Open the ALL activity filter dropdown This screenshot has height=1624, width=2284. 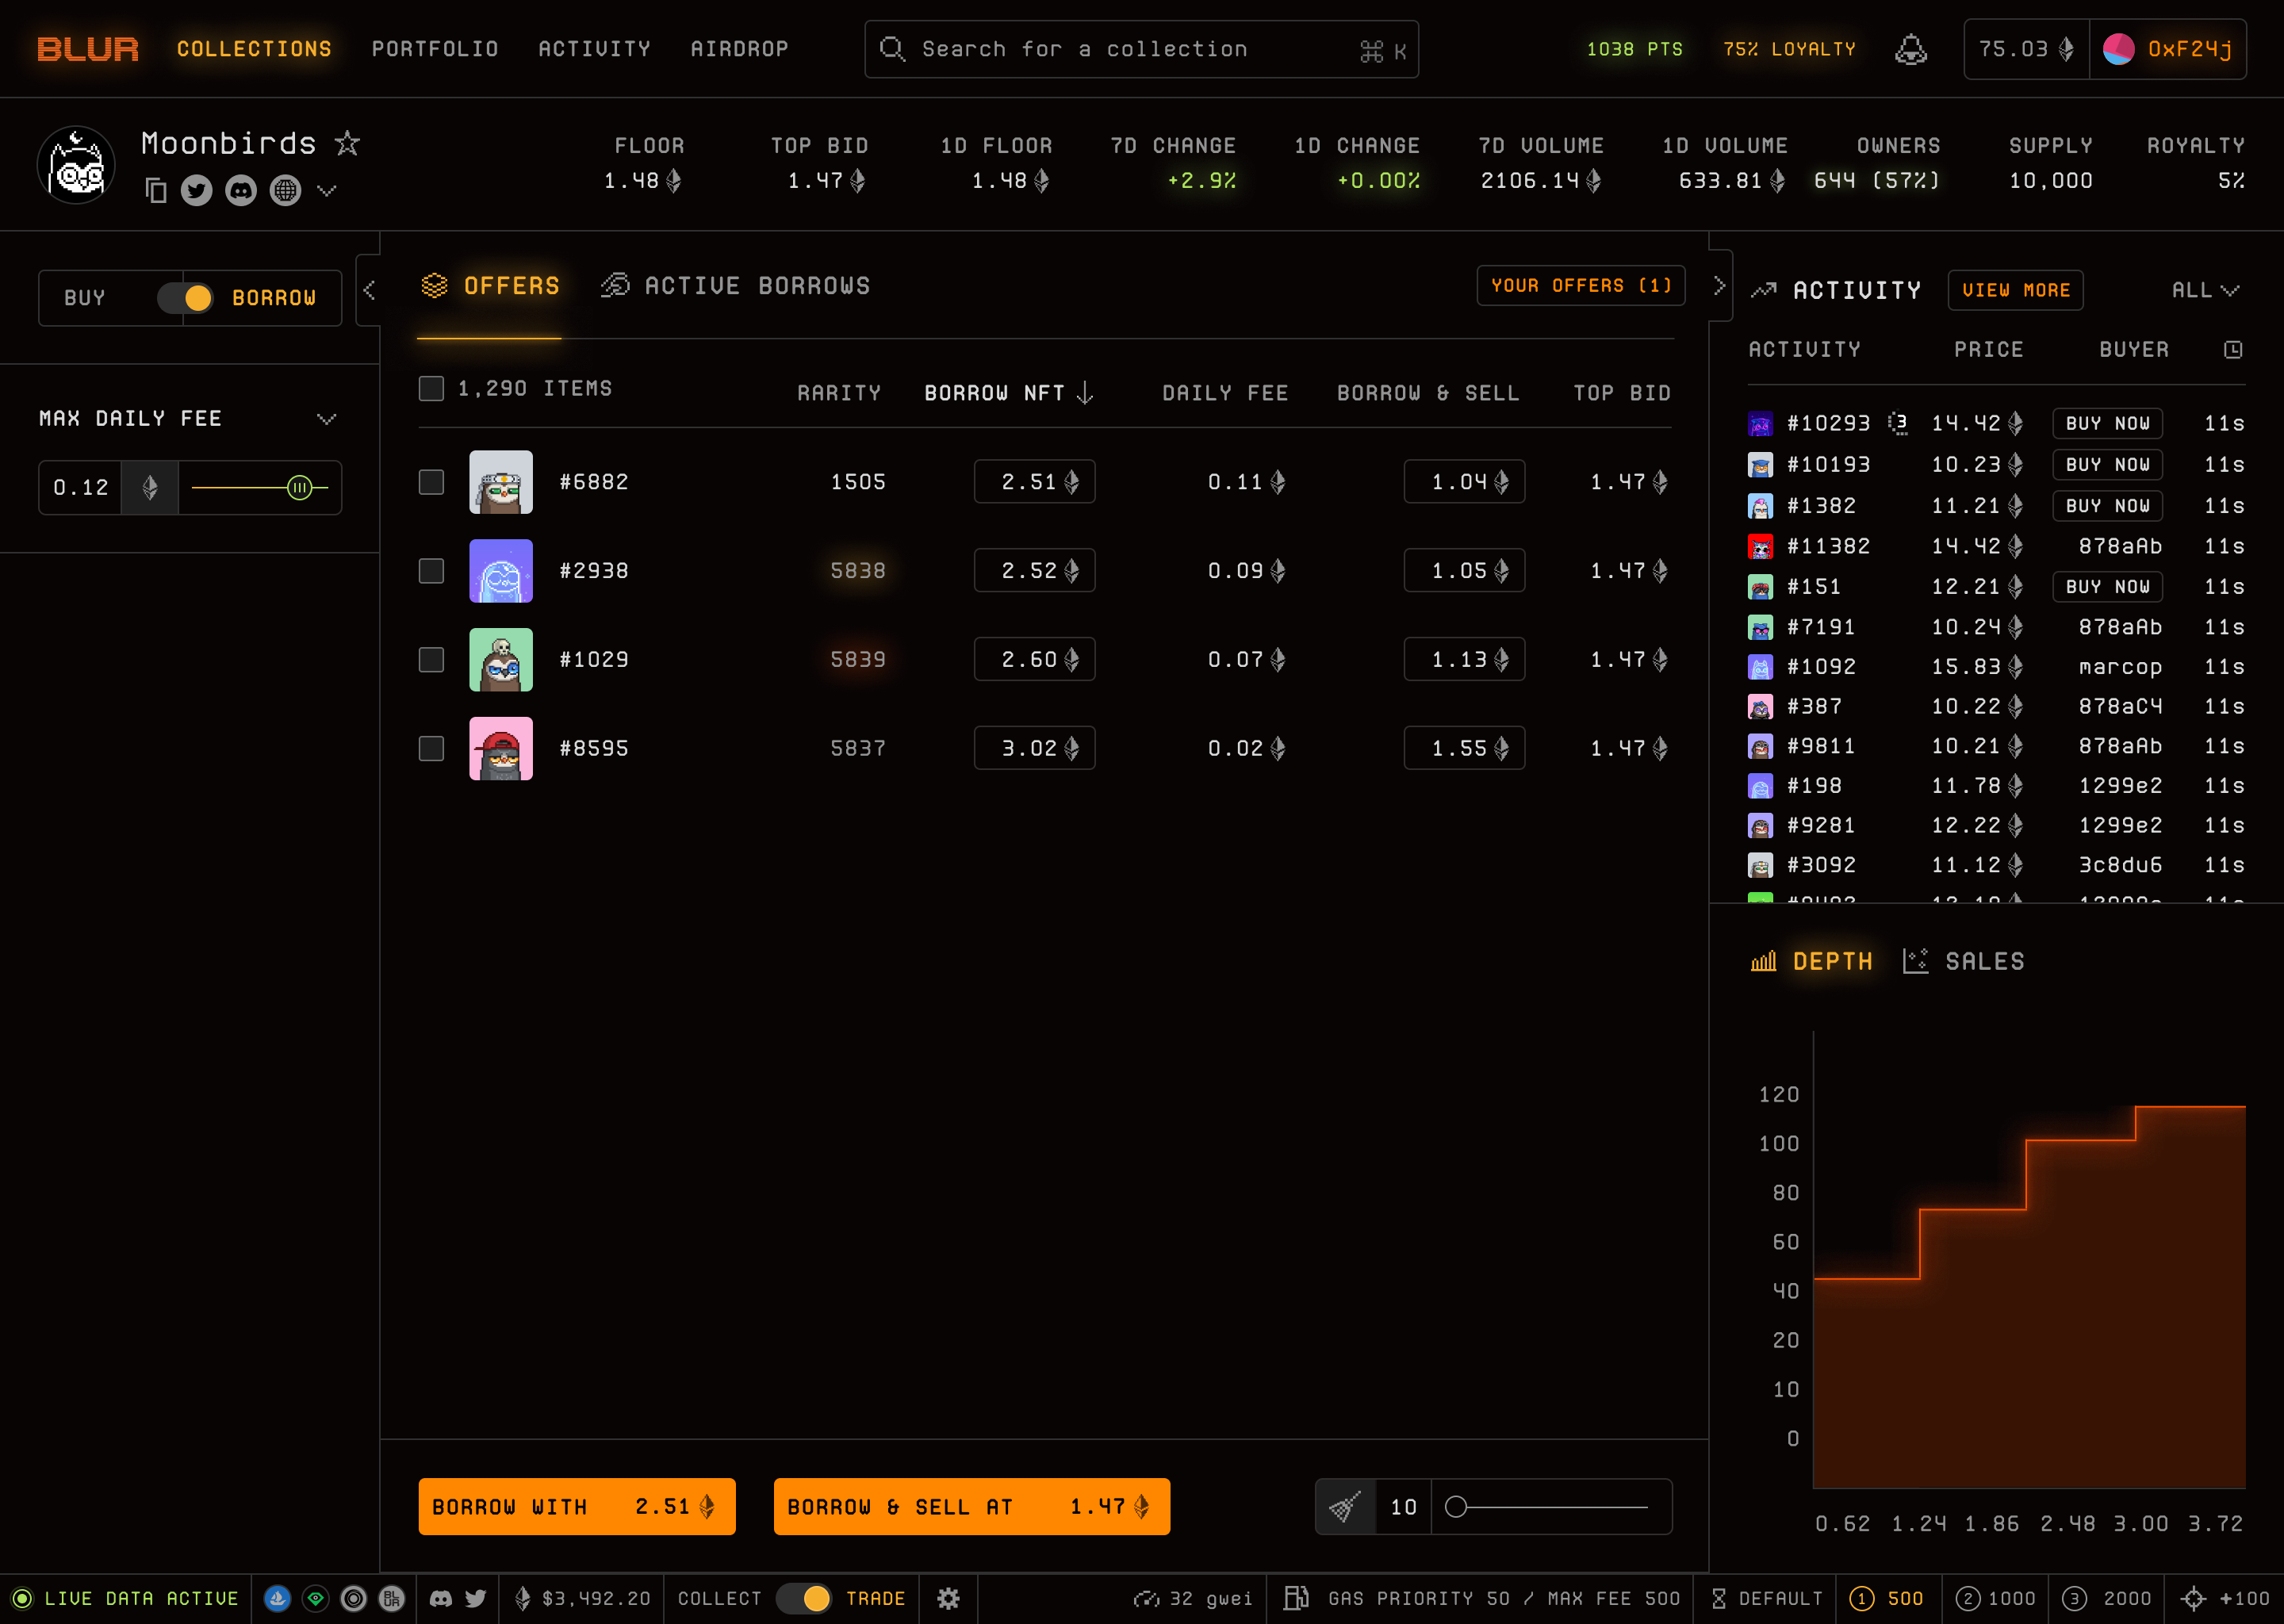tap(2205, 290)
